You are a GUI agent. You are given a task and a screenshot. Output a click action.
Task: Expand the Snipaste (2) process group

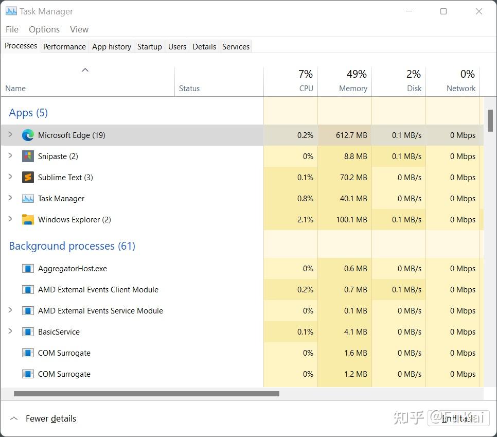(10, 155)
